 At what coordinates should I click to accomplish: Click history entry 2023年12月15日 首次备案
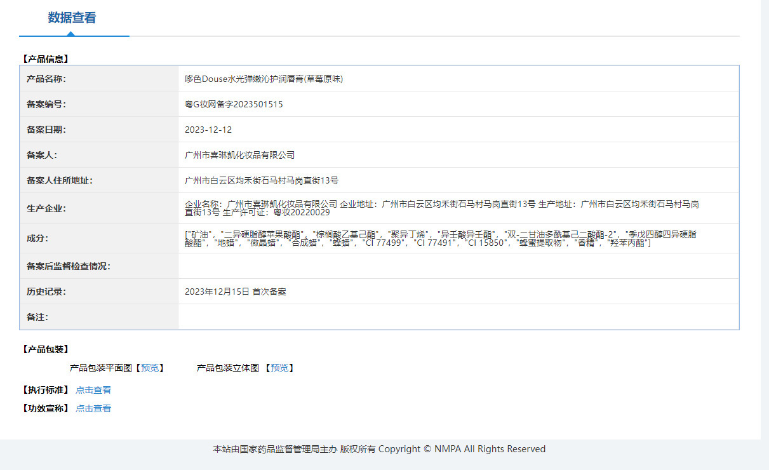(235, 292)
